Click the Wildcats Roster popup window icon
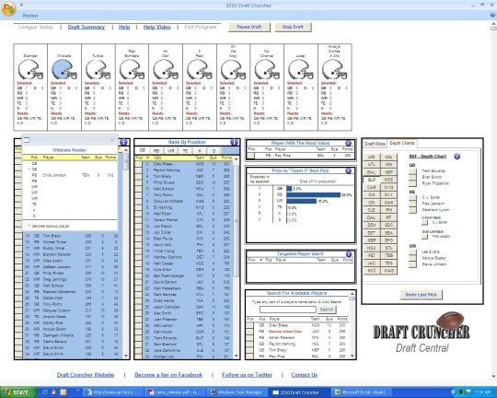Viewport: 497px width, 398px height. pos(27,140)
